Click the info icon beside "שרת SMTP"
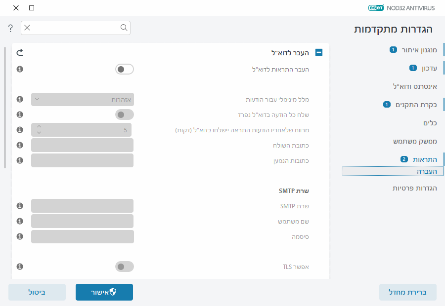The image size is (445, 306). pyautogui.click(x=19, y=206)
